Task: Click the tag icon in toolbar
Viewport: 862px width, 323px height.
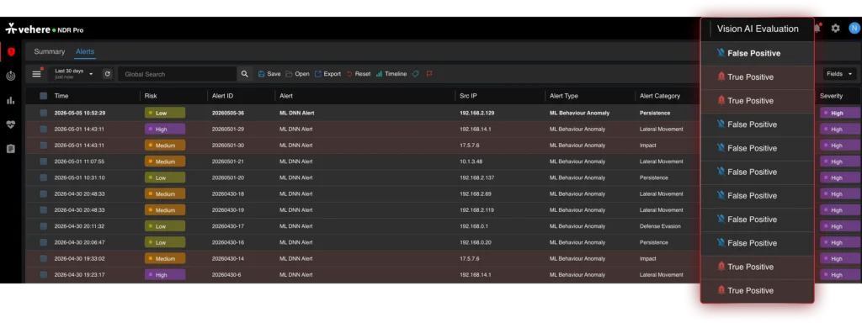Action: (416, 74)
